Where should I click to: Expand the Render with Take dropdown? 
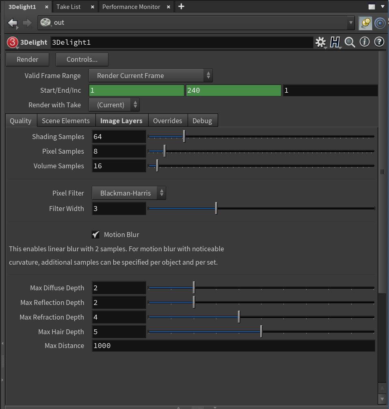point(114,105)
